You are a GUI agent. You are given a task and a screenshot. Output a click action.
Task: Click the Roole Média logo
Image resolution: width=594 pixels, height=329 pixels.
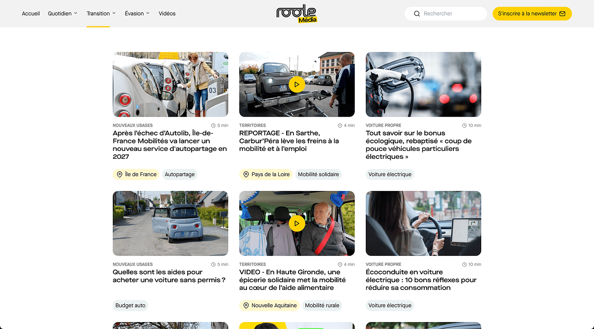[x=297, y=13]
